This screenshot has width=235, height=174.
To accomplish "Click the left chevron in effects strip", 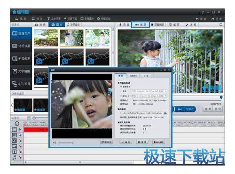I will pos(12,105).
